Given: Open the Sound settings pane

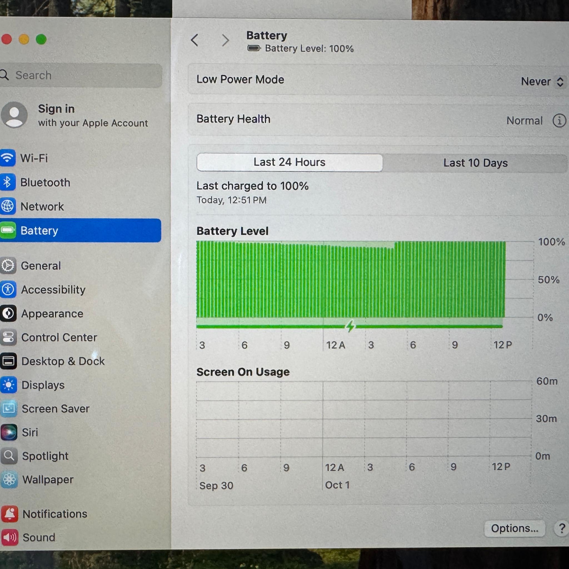Looking at the screenshot, I should 80,538.
